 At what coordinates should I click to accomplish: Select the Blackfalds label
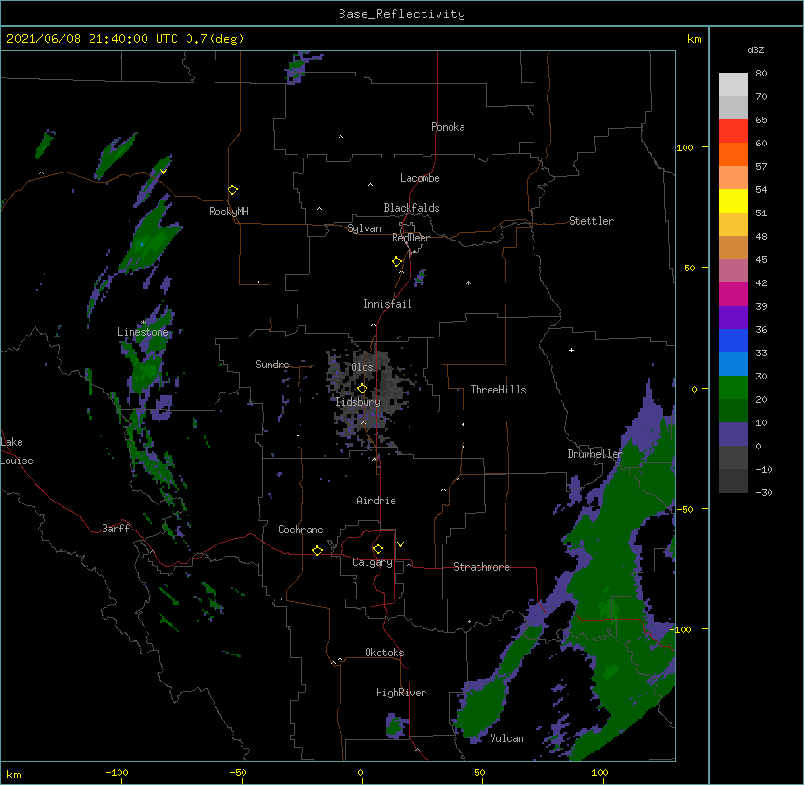point(411,208)
